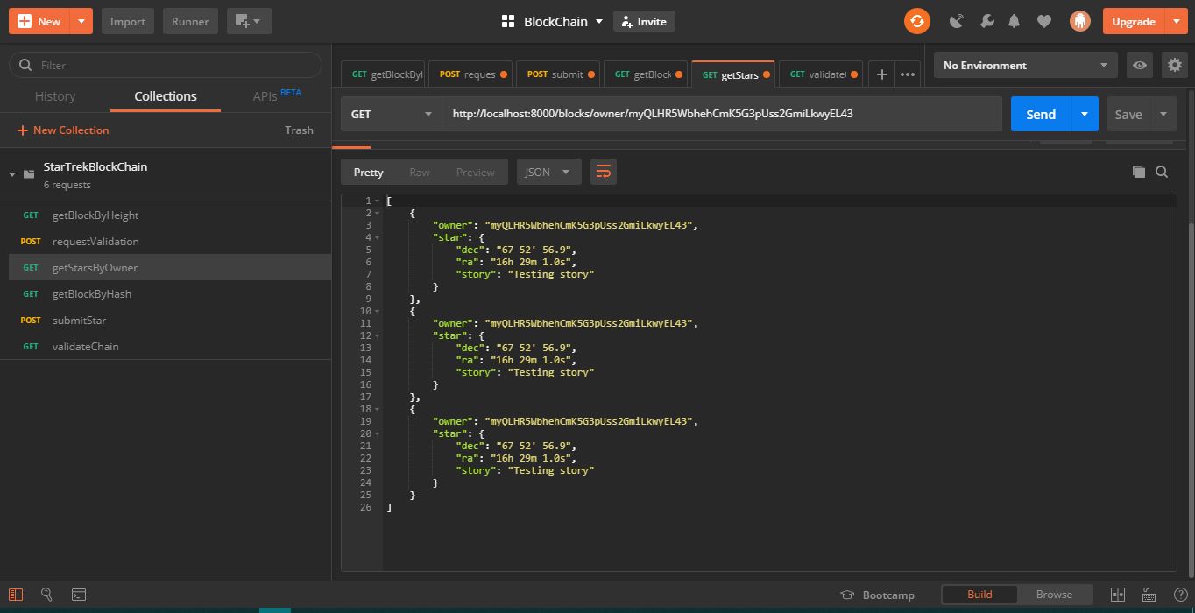Copy the response to clipboard icon

1138,172
